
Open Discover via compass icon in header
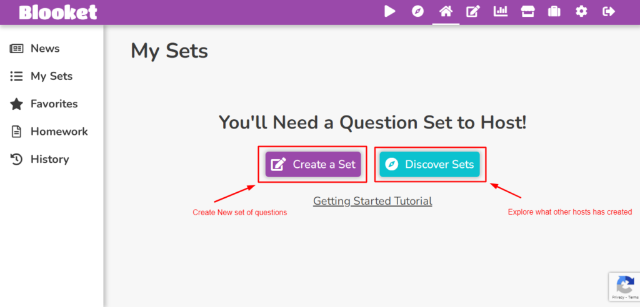(x=417, y=11)
